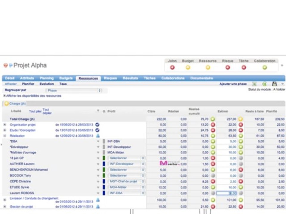Expand the Livraison / Conduite du changement phase
Image resolution: width=286 pixels, height=214 pixels.
tap(5, 200)
